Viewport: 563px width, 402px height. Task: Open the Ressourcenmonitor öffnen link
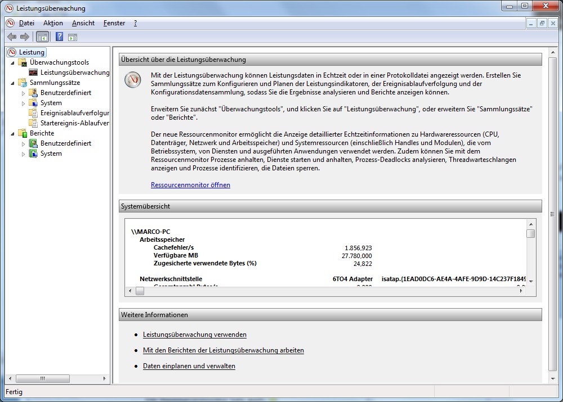190,185
